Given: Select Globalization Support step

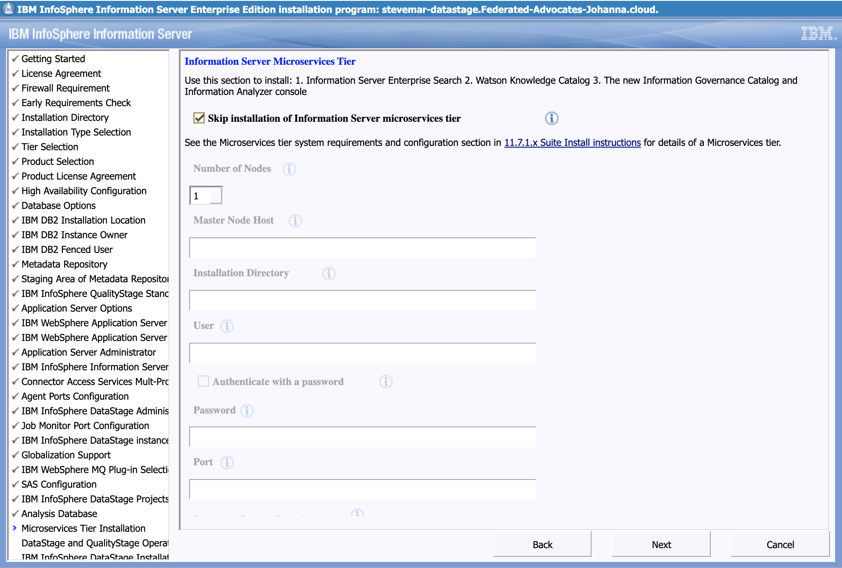Looking at the screenshot, I should [x=66, y=455].
